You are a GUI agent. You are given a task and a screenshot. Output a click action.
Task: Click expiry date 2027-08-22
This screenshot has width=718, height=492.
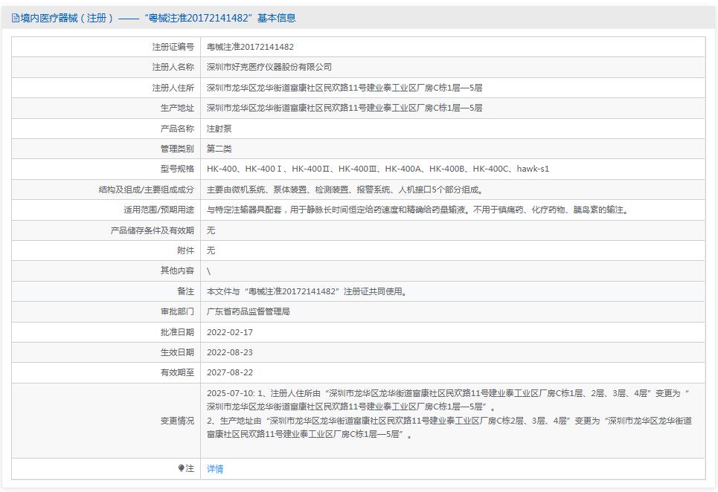[x=230, y=372]
